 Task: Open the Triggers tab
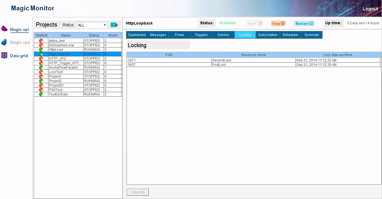click(x=201, y=35)
